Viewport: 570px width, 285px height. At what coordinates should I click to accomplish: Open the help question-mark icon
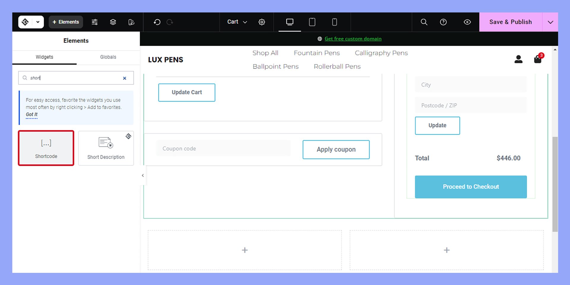(443, 22)
